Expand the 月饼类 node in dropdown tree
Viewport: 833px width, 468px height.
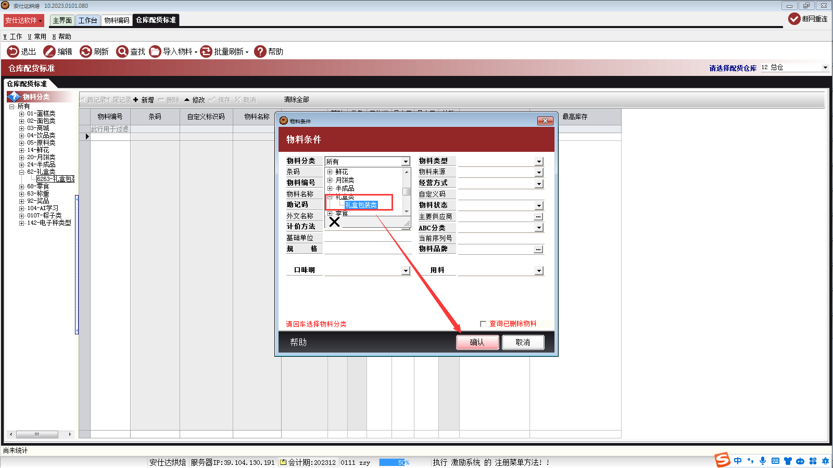(x=330, y=180)
